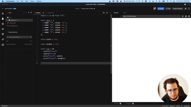Select index.html in file tree
191x107 pixels.
[13, 23]
